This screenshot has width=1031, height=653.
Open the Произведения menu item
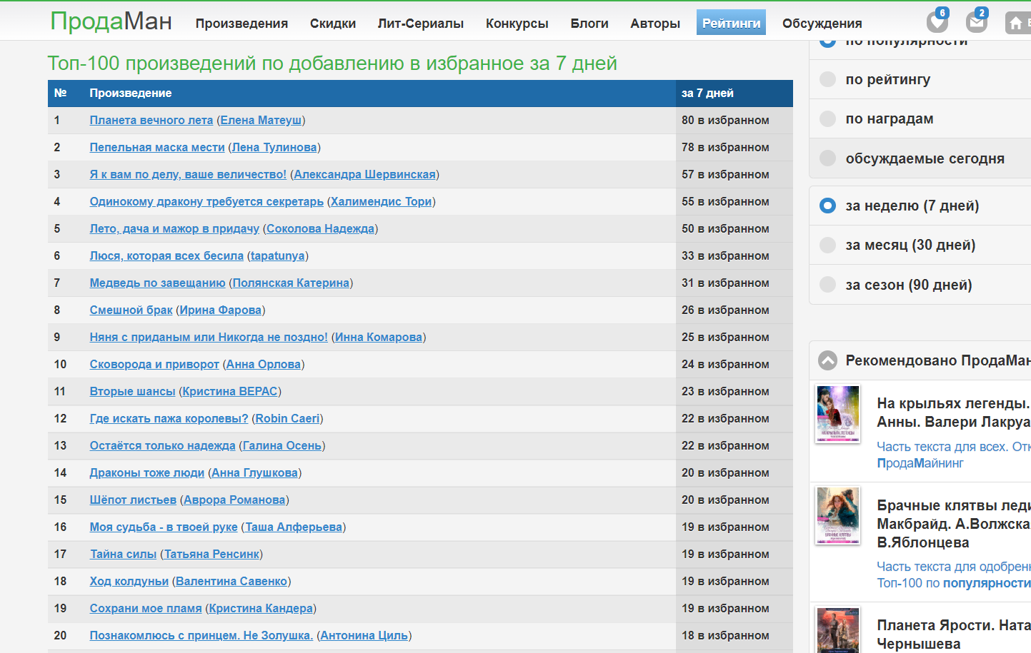[x=241, y=24]
